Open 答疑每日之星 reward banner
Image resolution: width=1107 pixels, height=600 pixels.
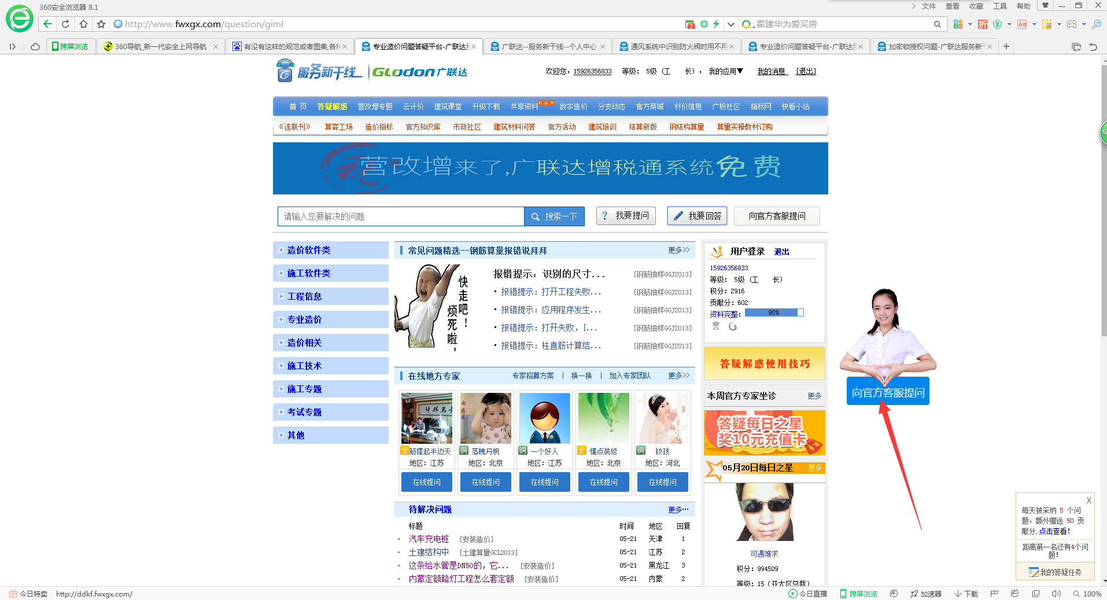pos(764,432)
